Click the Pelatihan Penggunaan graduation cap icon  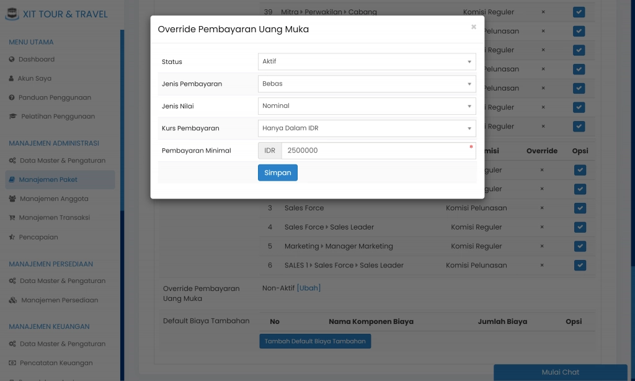[13, 117]
